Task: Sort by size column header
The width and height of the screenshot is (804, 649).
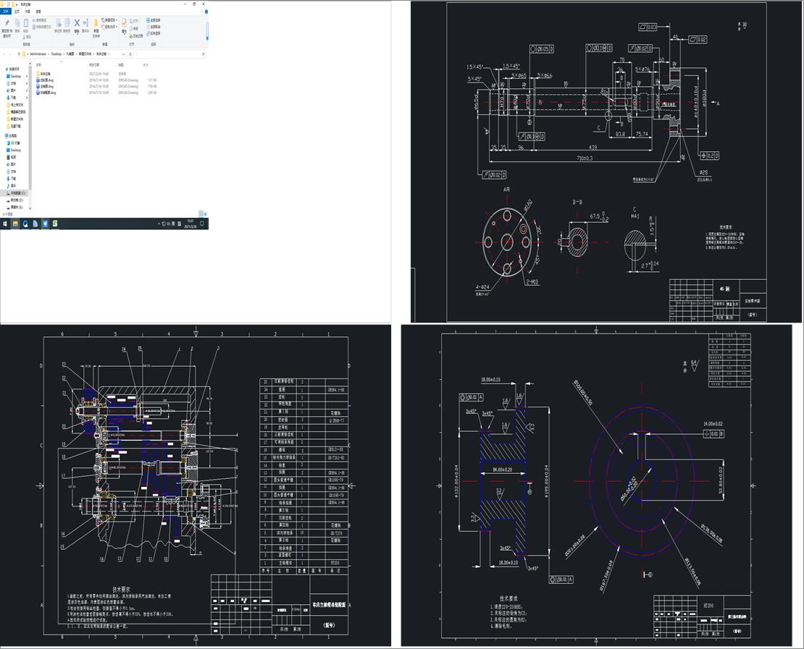Action: click(x=145, y=65)
